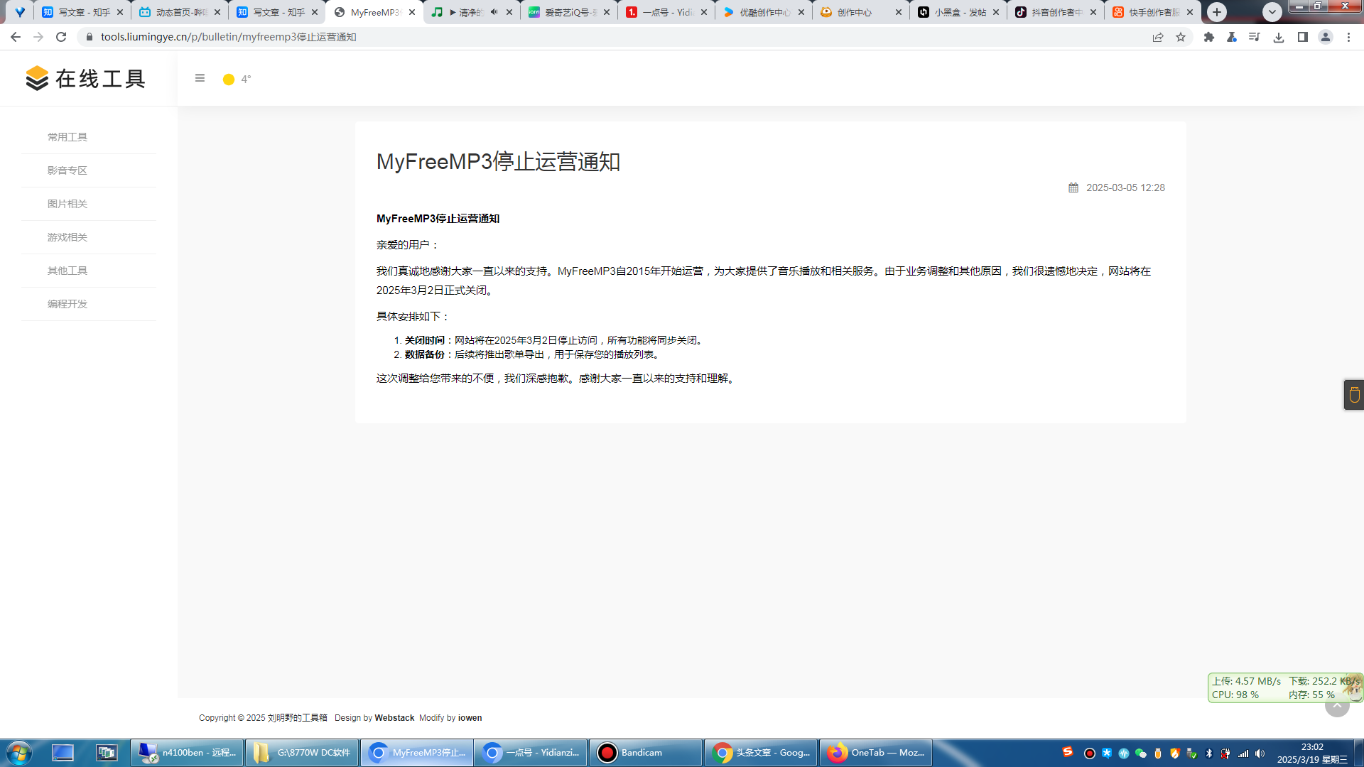Switch to the 优酷创作中心 tab
The image size is (1364, 767).
(x=764, y=12)
